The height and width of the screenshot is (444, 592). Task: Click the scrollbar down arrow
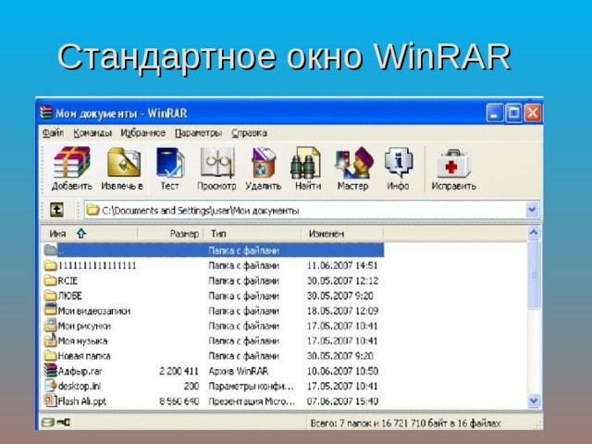click(x=534, y=401)
